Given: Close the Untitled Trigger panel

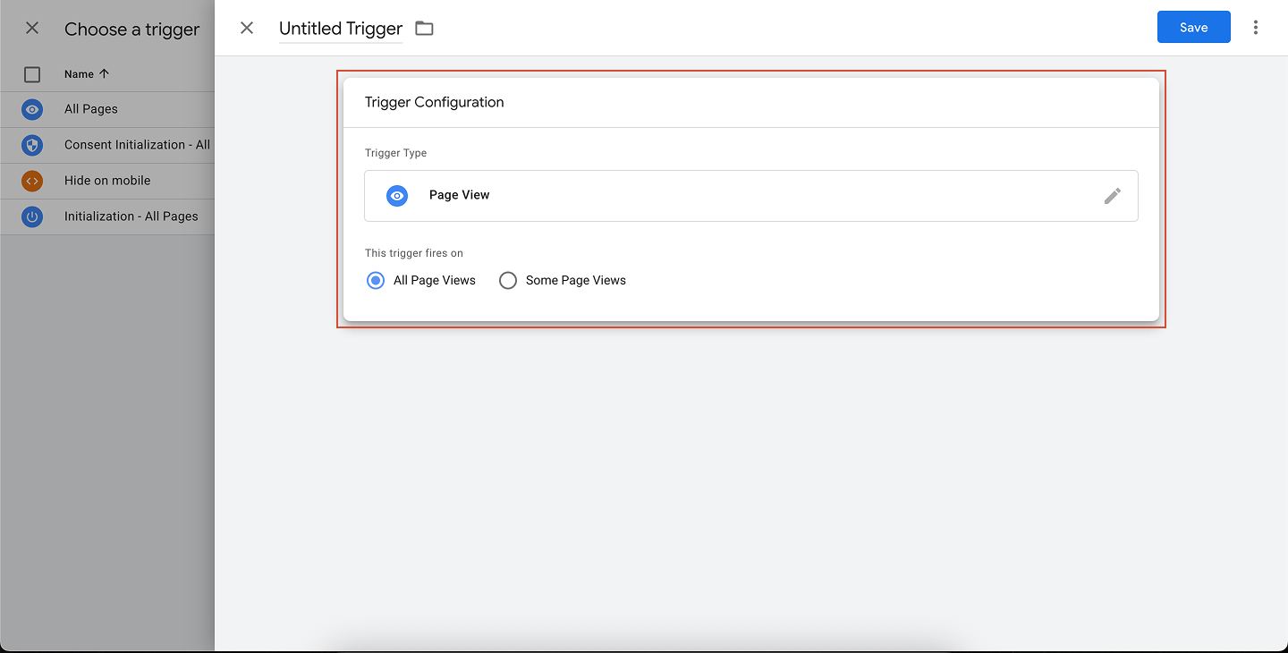Looking at the screenshot, I should (x=247, y=28).
